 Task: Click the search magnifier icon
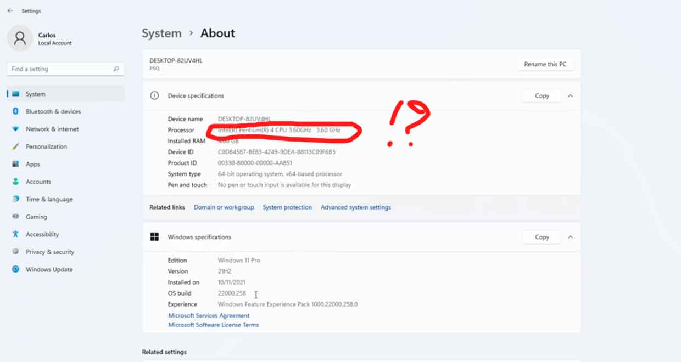click(x=116, y=69)
